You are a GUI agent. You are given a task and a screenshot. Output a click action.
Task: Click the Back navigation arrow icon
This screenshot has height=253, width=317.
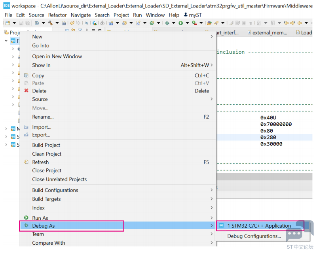tap(300, 23)
